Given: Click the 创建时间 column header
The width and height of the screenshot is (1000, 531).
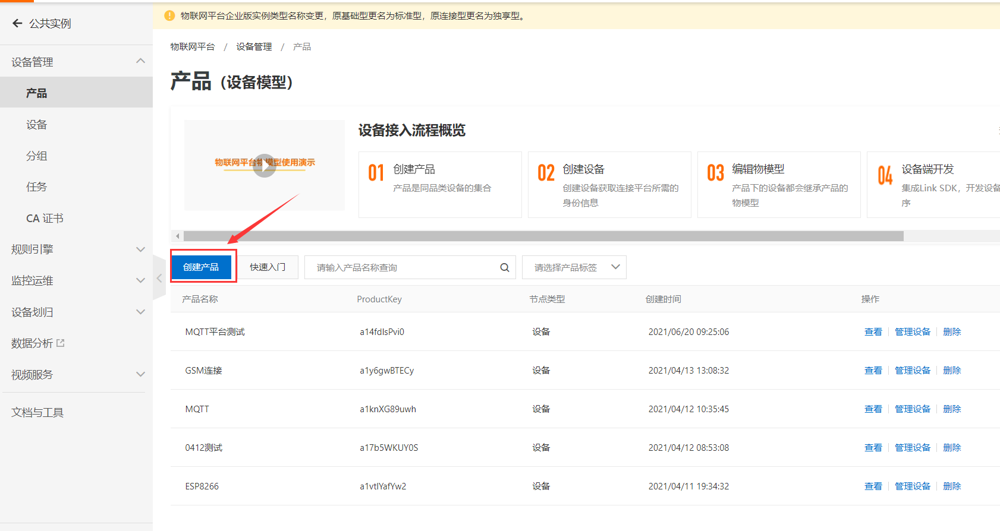Looking at the screenshot, I should pos(663,299).
